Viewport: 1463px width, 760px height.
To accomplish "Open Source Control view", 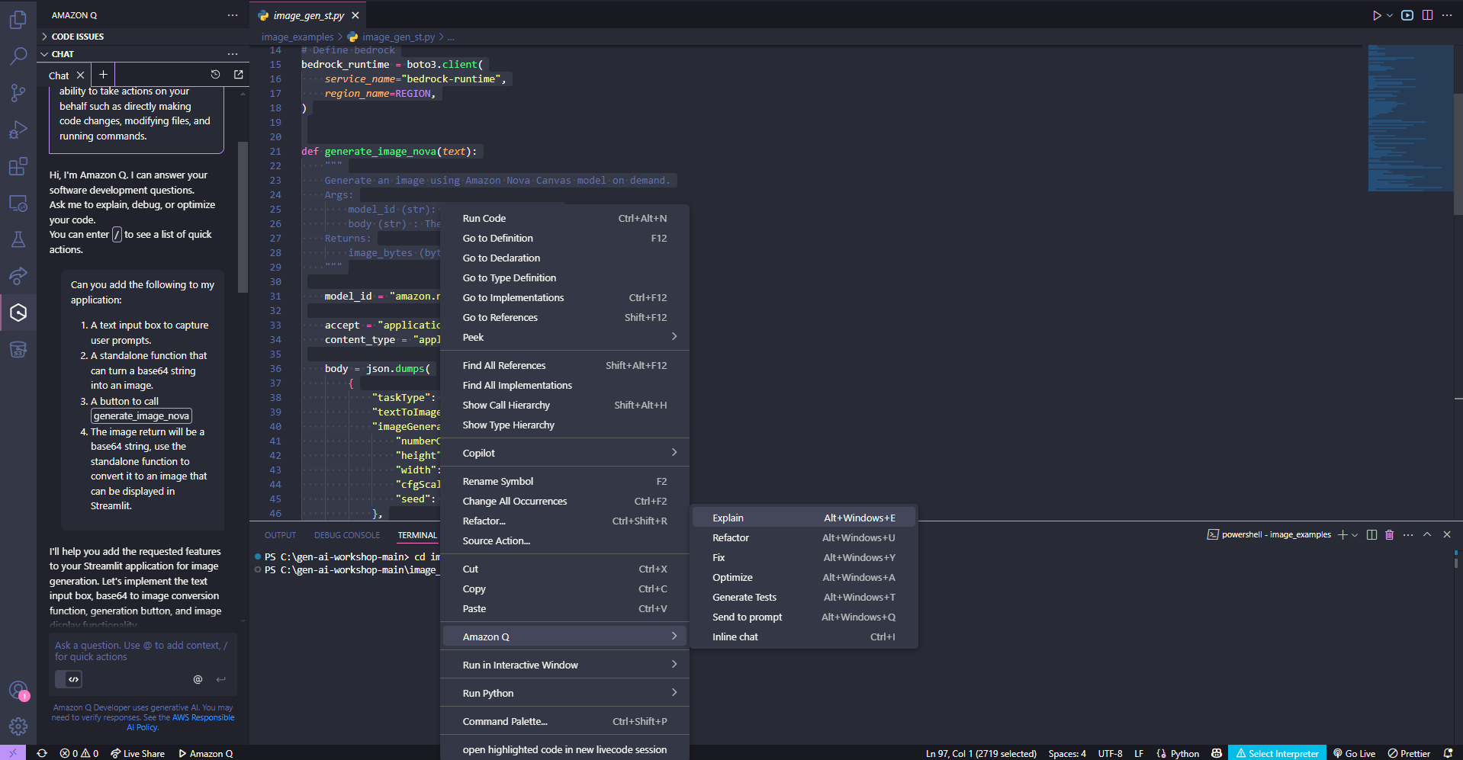I will coord(18,93).
